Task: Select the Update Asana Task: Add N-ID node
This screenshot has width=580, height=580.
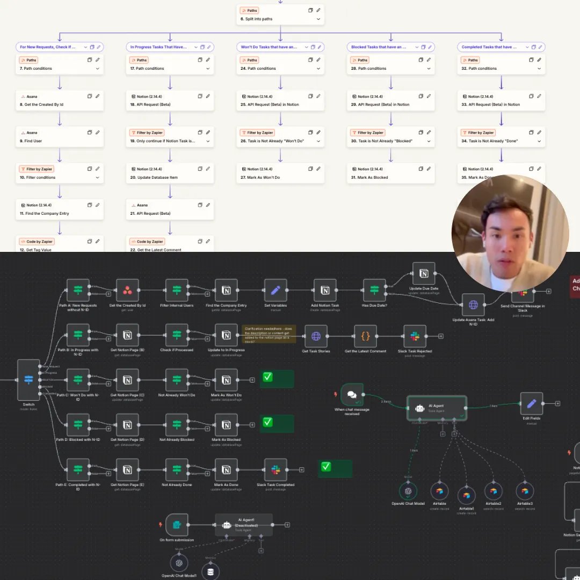Action: point(473,305)
